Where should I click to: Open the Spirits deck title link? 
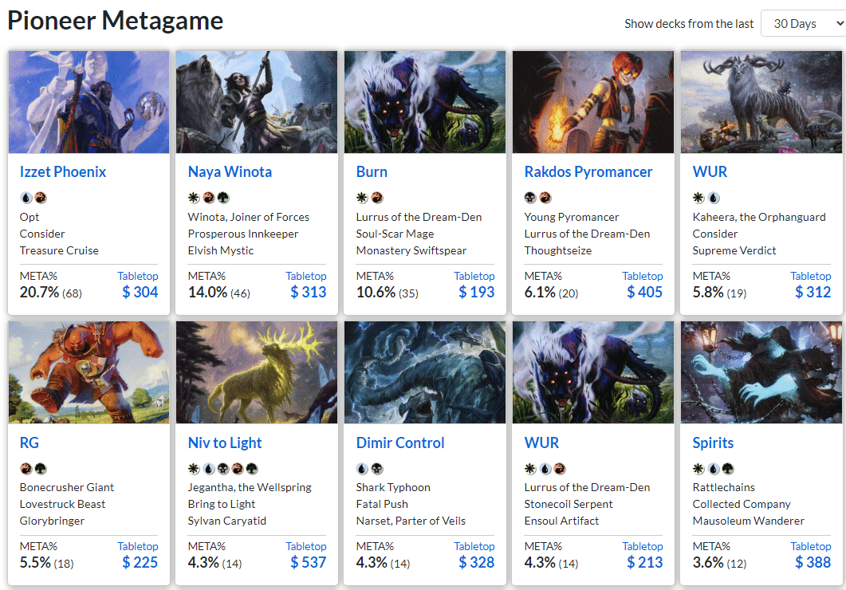point(713,442)
